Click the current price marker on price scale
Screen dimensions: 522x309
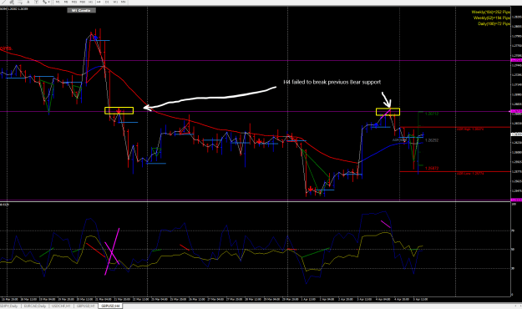(x=516, y=134)
